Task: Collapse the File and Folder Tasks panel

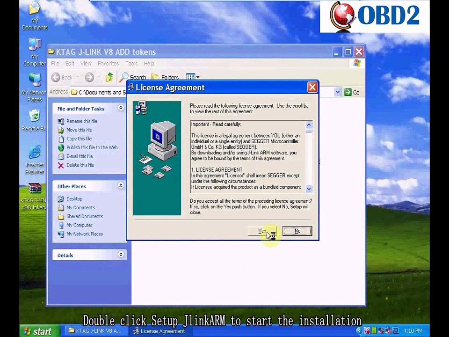Action: [121, 108]
